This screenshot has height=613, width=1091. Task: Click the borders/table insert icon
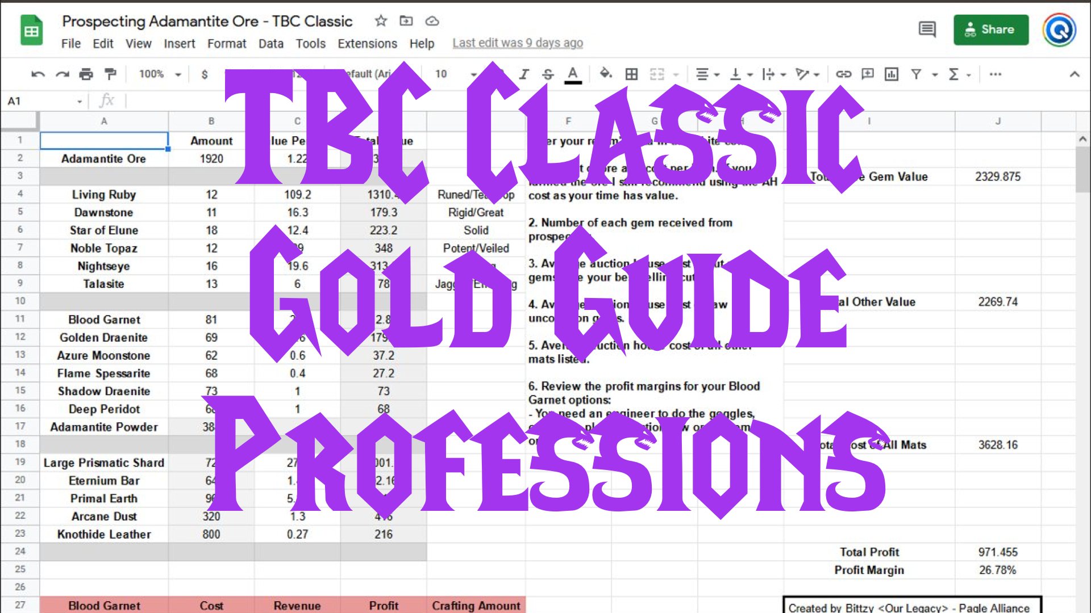pyautogui.click(x=632, y=73)
